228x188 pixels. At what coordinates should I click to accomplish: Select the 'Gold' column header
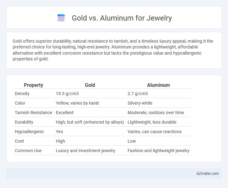click(90, 85)
